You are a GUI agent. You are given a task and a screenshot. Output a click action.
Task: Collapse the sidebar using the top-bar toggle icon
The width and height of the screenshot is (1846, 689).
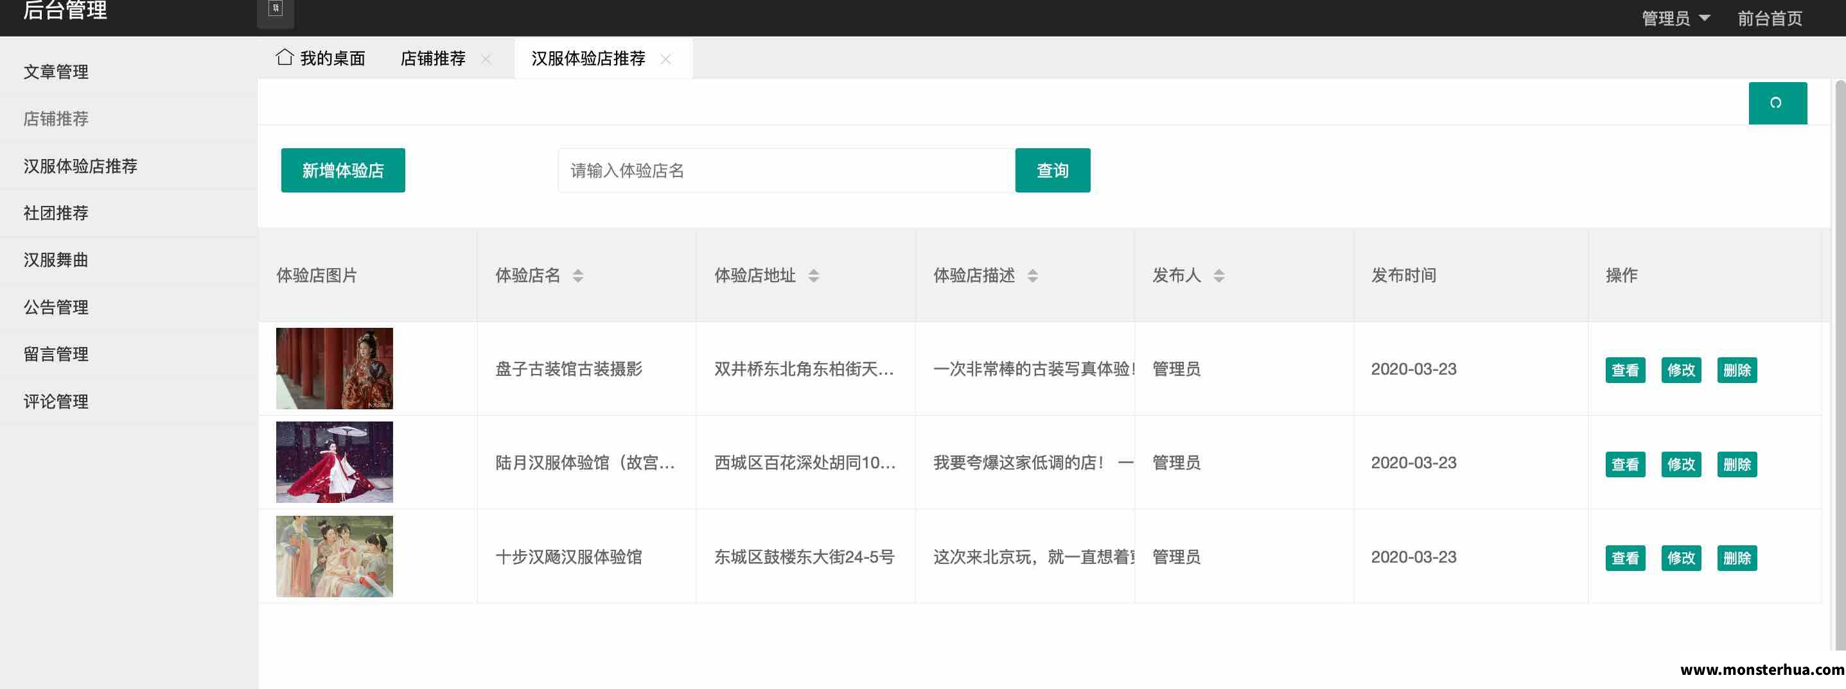275,10
